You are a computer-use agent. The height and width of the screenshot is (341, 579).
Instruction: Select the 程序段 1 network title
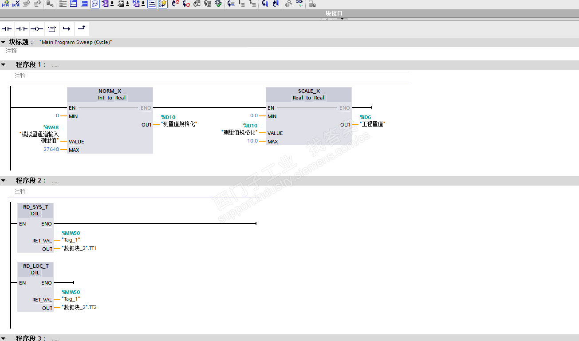click(31, 65)
